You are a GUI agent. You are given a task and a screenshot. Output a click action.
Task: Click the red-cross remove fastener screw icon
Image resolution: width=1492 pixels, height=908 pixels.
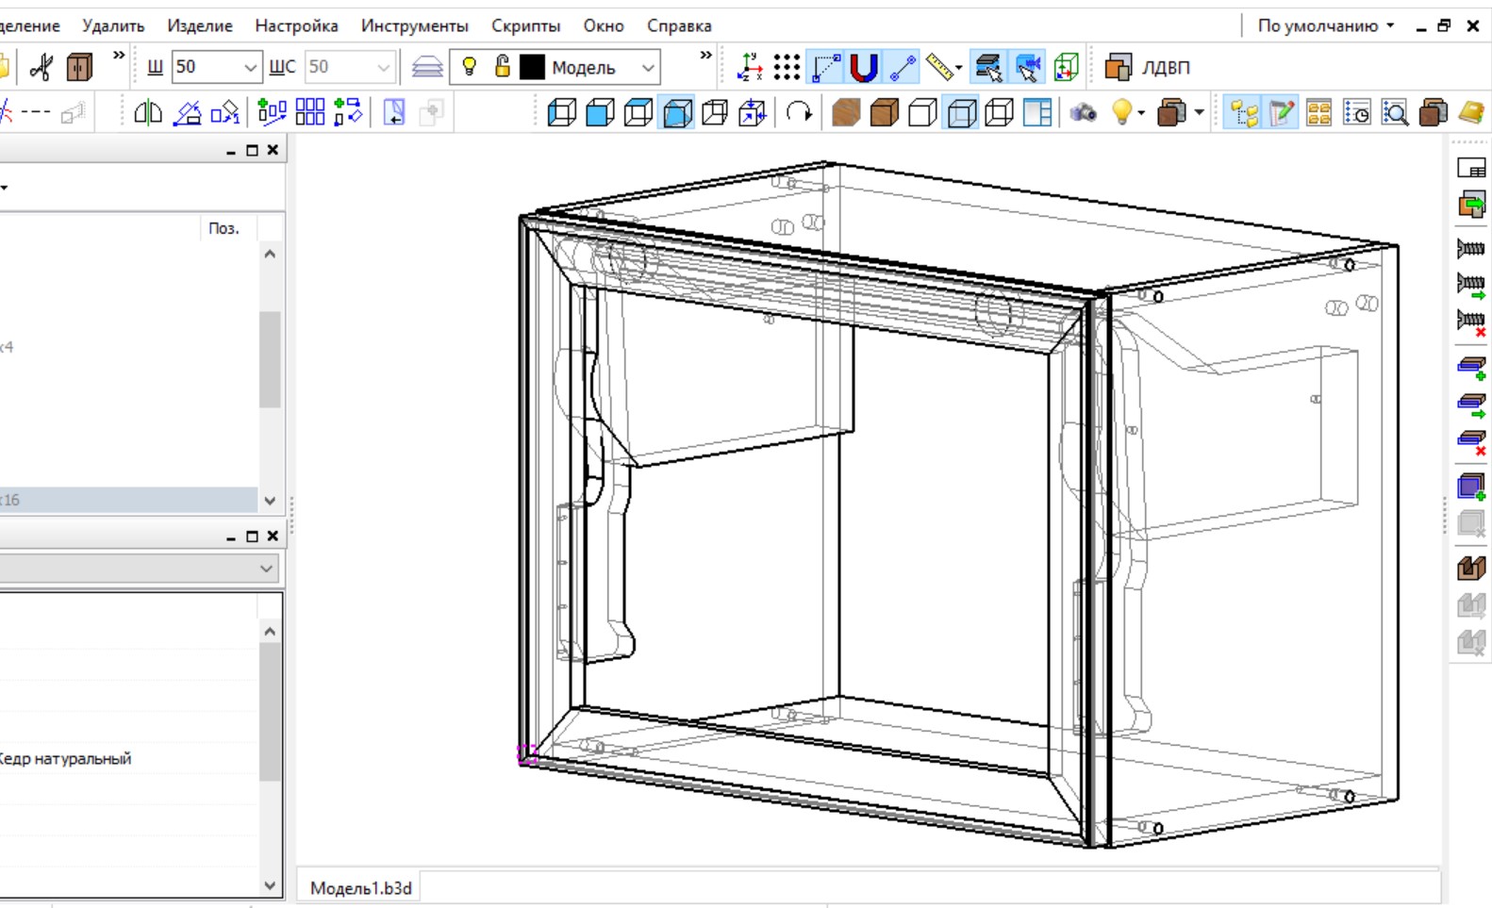click(x=1470, y=322)
